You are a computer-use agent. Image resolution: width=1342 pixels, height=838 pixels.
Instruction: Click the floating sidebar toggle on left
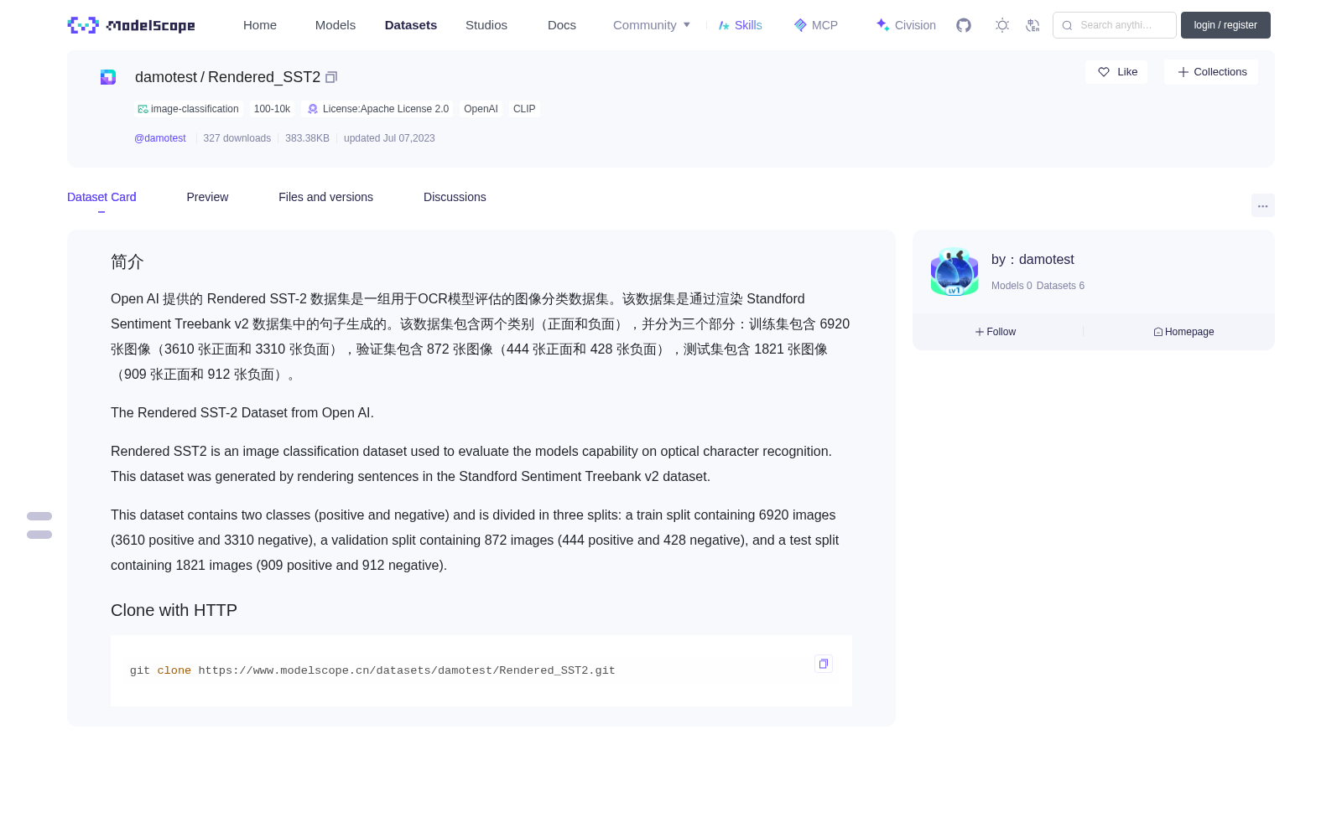tap(39, 525)
